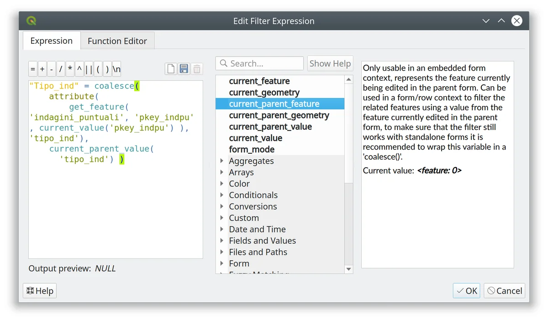The height and width of the screenshot is (321, 548).
Task: Expand the Aggregates function group
Action: (222, 161)
